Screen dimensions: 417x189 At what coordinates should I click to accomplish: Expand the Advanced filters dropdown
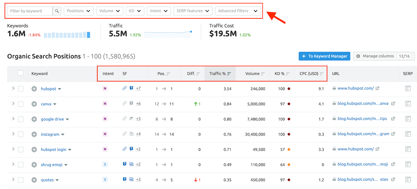coord(238,11)
